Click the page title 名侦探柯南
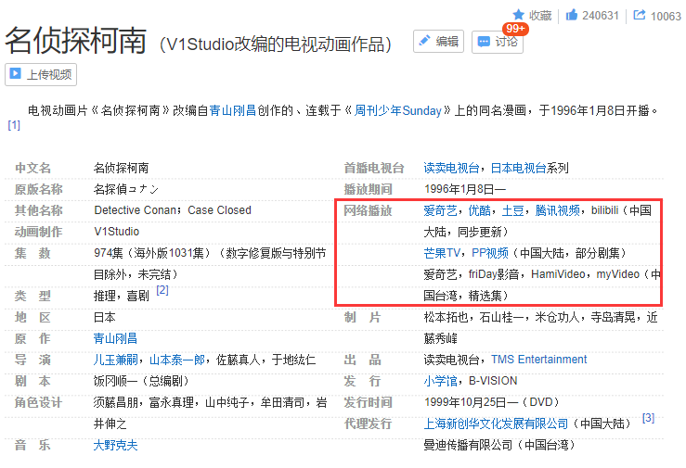686x468 pixels. pos(76,41)
